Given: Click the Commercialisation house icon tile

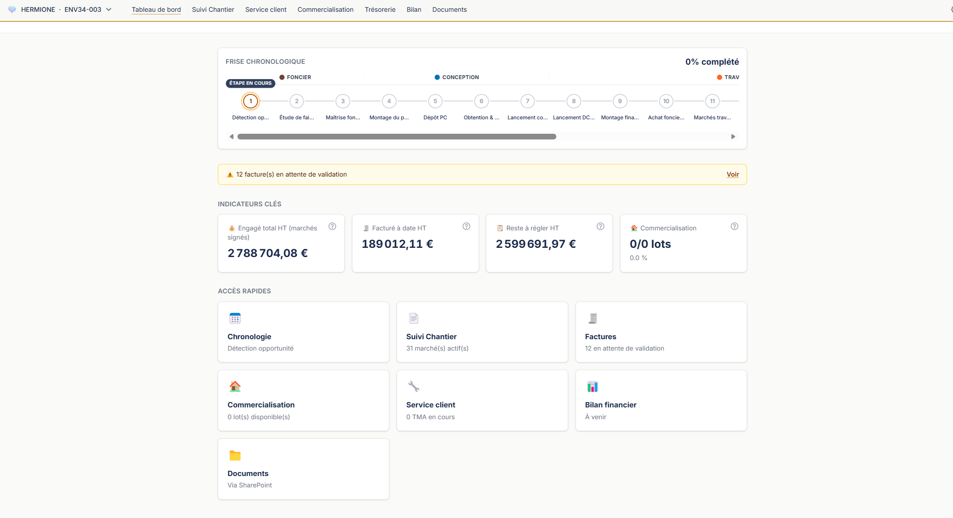Looking at the screenshot, I should [235, 386].
